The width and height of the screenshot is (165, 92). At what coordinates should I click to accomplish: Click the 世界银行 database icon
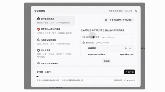[38, 63]
